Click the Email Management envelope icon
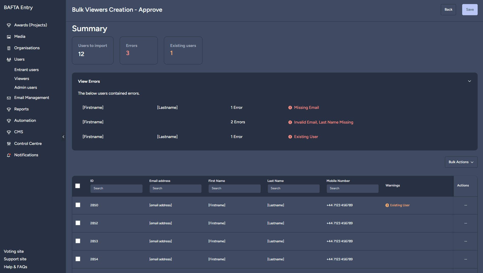Image resolution: width=483 pixels, height=273 pixels. 9,98
